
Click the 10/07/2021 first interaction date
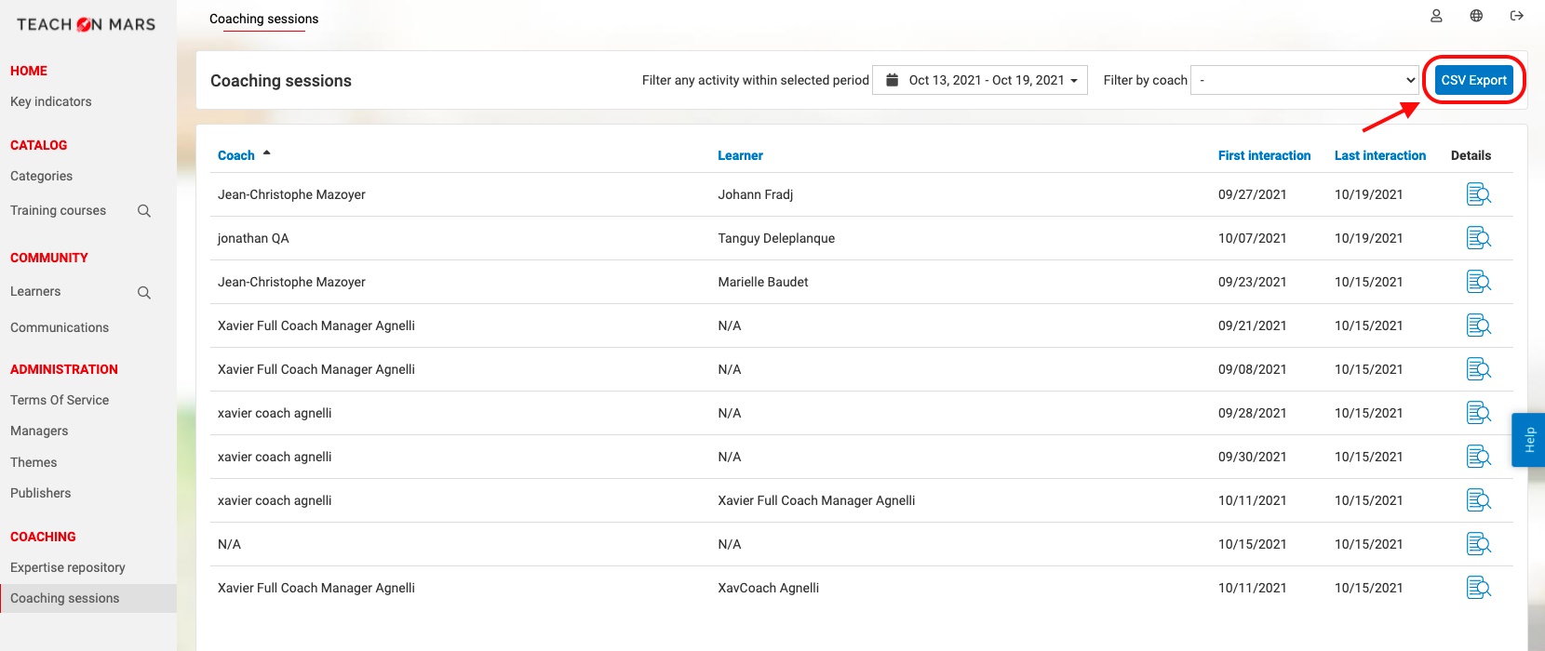(x=1253, y=238)
